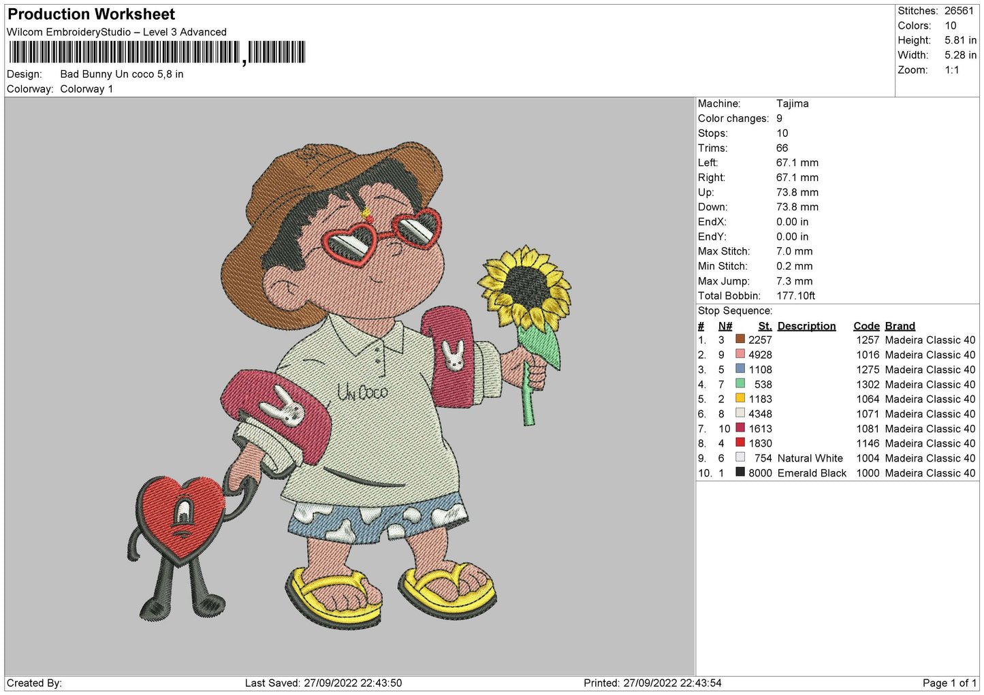Click the blue swatch for code 1275
Screen dimensions: 984x695
[740, 369]
